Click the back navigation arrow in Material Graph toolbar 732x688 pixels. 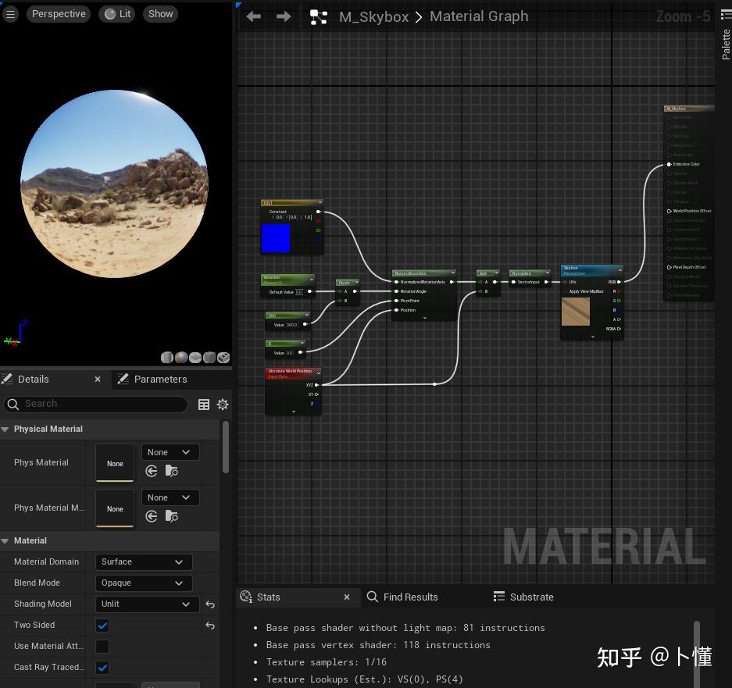tap(253, 16)
